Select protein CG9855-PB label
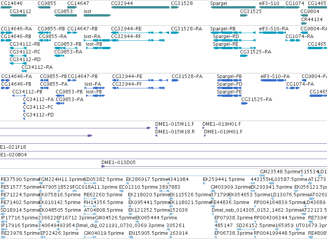Image resolution: width=327 pixels, height=239 pixels. pyautogui.click(x=53, y=76)
